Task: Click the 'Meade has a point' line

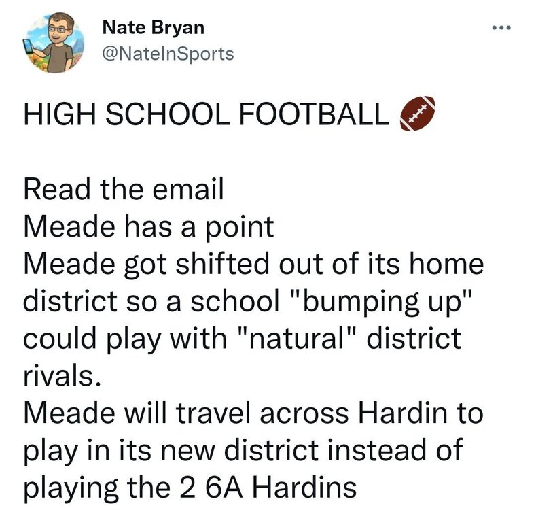Action: pyautogui.click(x=149, y=226)
